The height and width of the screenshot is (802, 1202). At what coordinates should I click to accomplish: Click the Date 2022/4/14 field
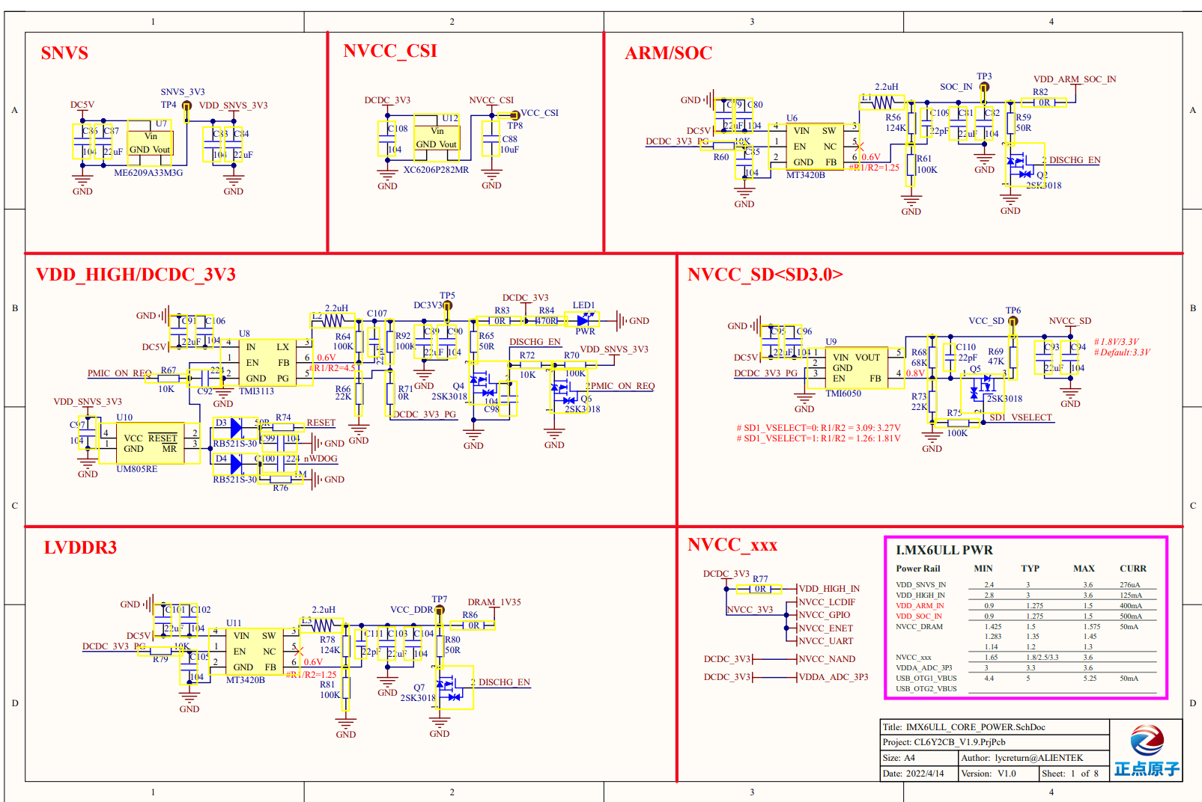click(919, 774)
